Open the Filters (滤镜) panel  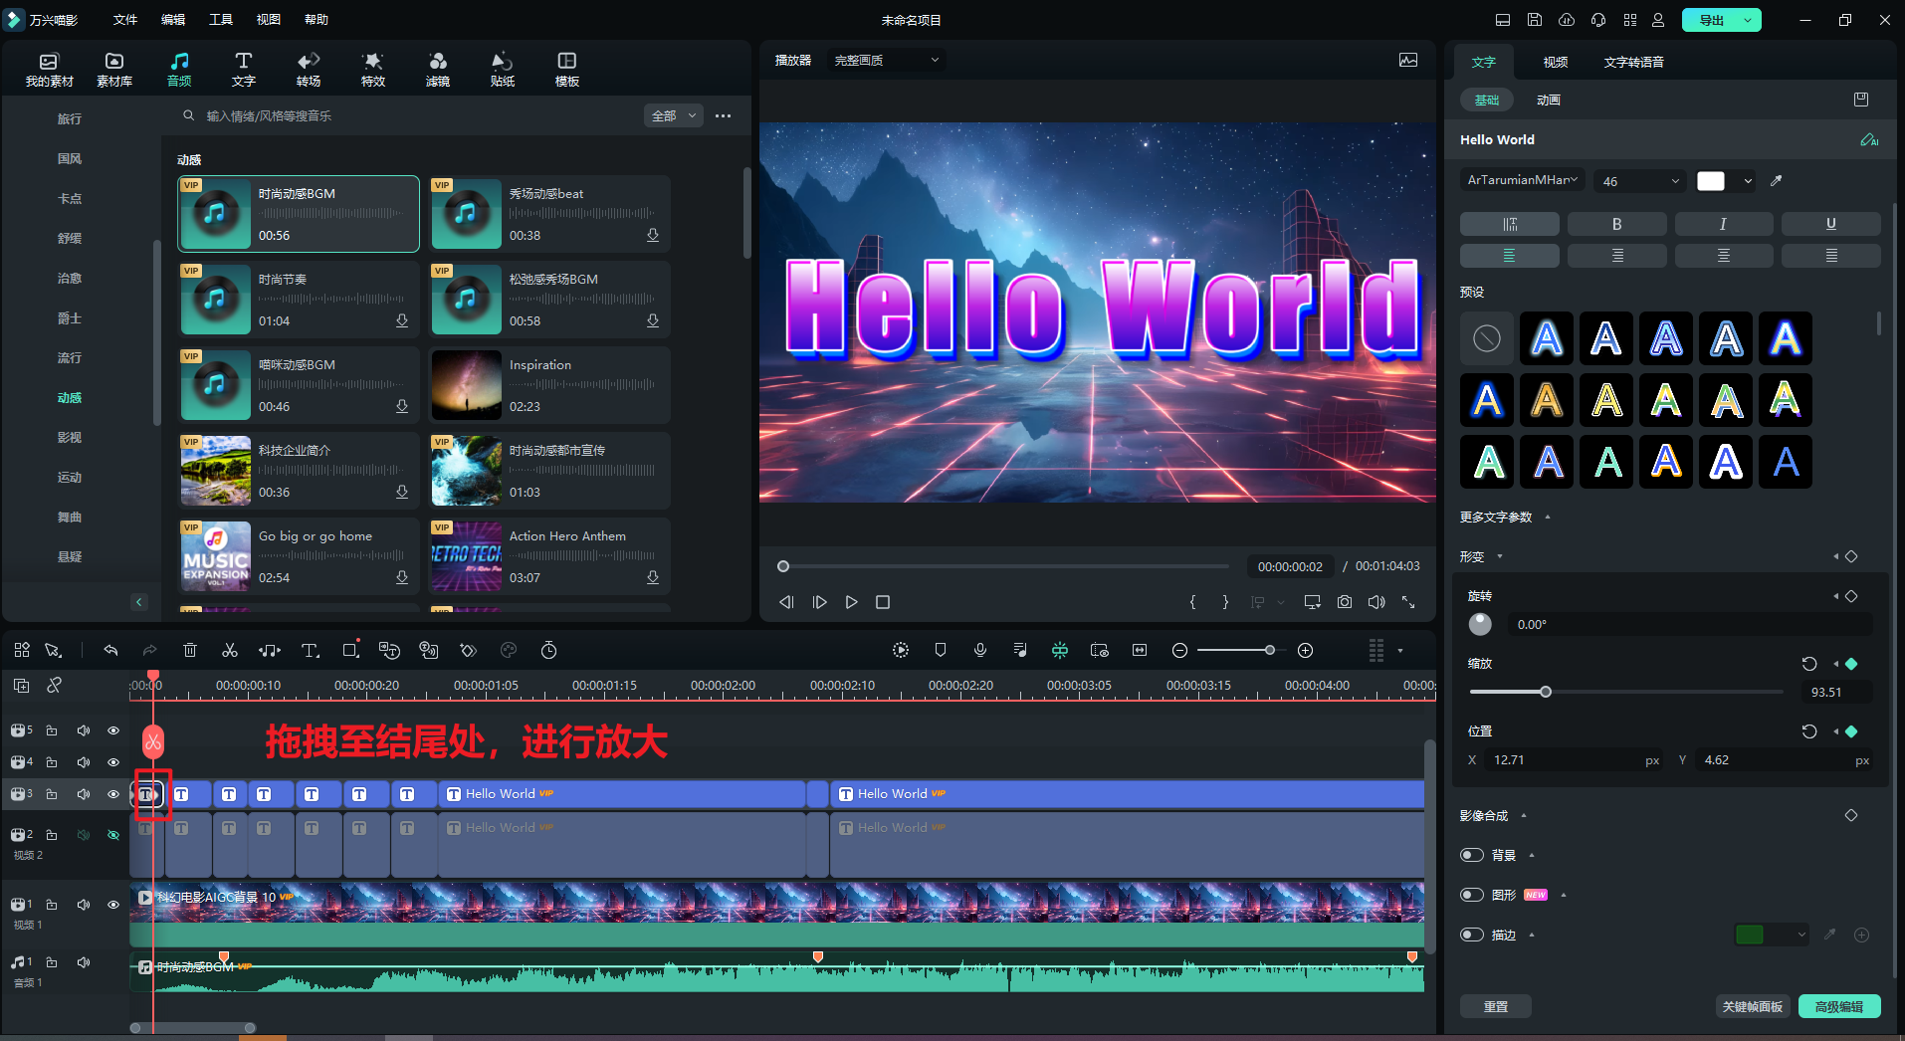(x=437, y=69)
